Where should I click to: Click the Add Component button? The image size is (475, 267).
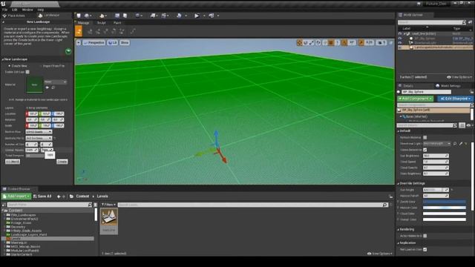pyautogui.click(x=416, y=99)
